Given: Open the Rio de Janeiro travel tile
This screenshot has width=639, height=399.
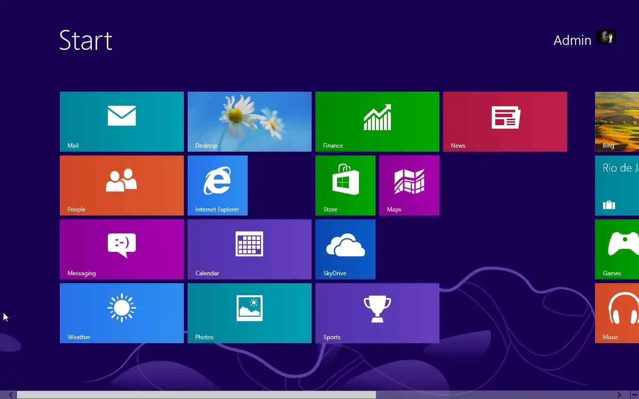Looking at the screenshot, I should pyautogui.click(x=617, y=186).
